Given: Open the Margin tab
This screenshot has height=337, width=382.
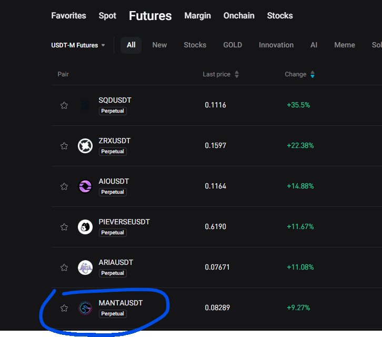Looking at the screenshot, I should (x=197, y=16).
